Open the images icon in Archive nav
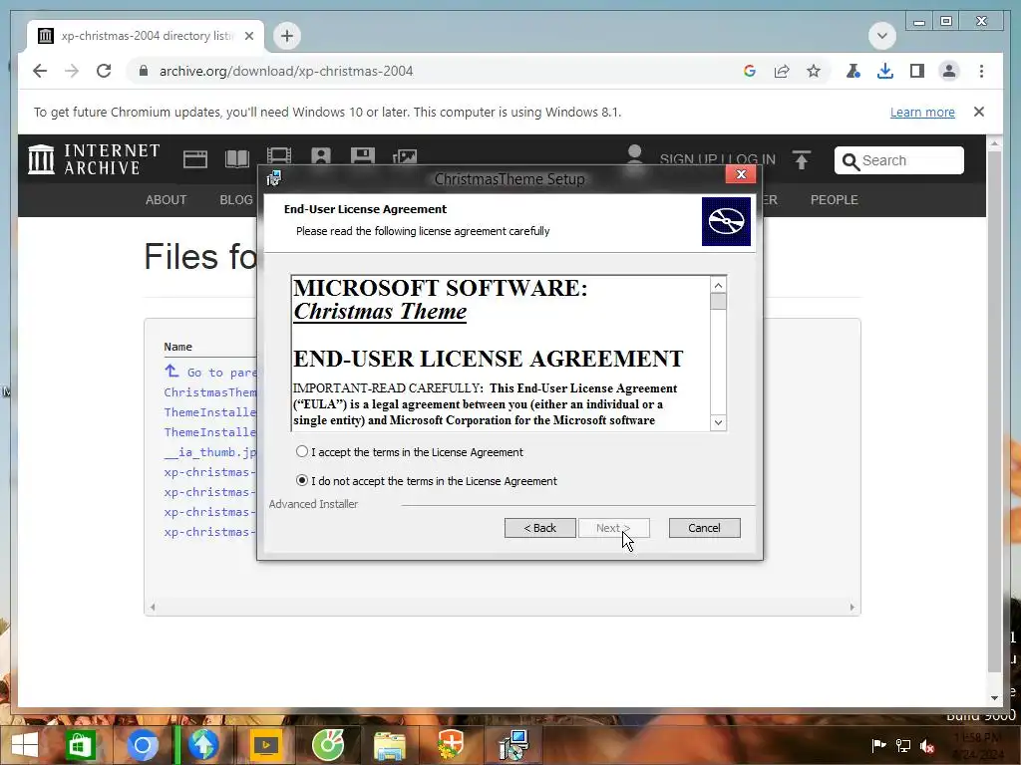Image resolution: width=1021 pixels, height=765 pixels. tap(405, 156)
